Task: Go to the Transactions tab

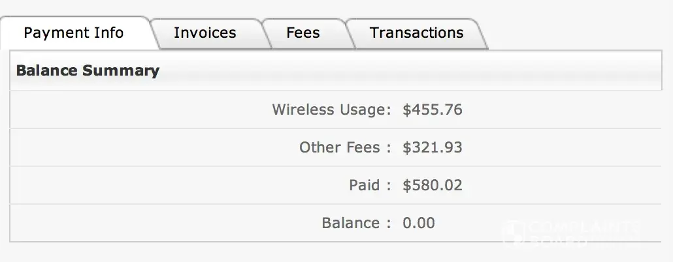Action: pyautogui.click(x=416, y=33)
